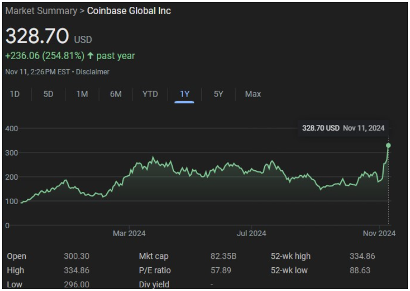Click the Nov 11, 2:26 PM EST timestamp

37,72
